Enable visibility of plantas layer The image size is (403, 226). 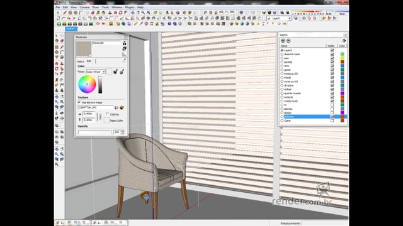tap(332, 109)
